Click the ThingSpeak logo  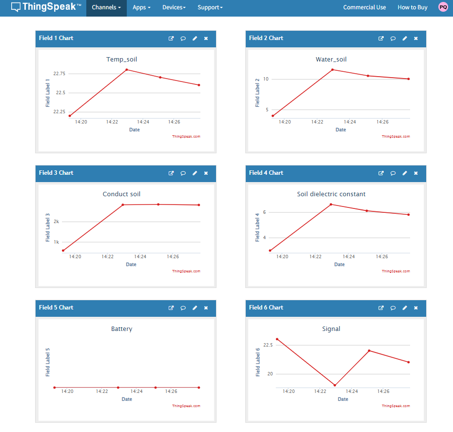pos(46,7)
